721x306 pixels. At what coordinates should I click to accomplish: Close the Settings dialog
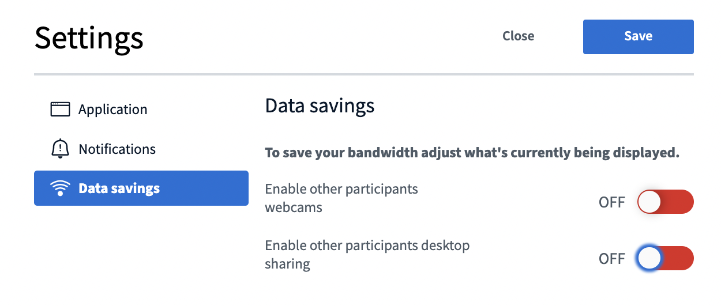click(x=518, y=36)
